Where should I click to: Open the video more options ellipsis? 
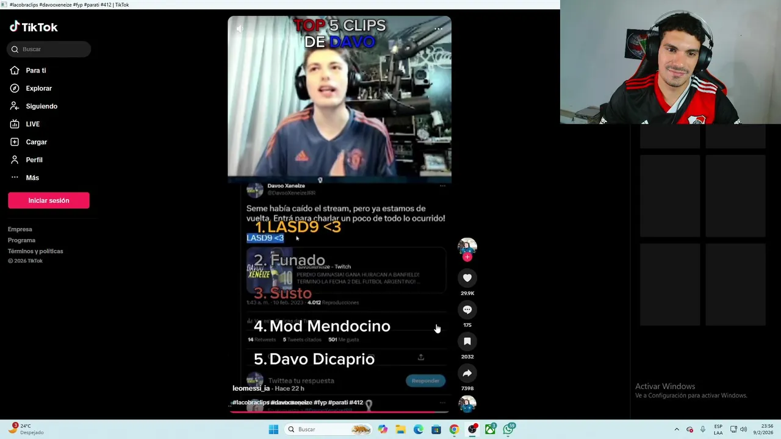pos(438,29)
